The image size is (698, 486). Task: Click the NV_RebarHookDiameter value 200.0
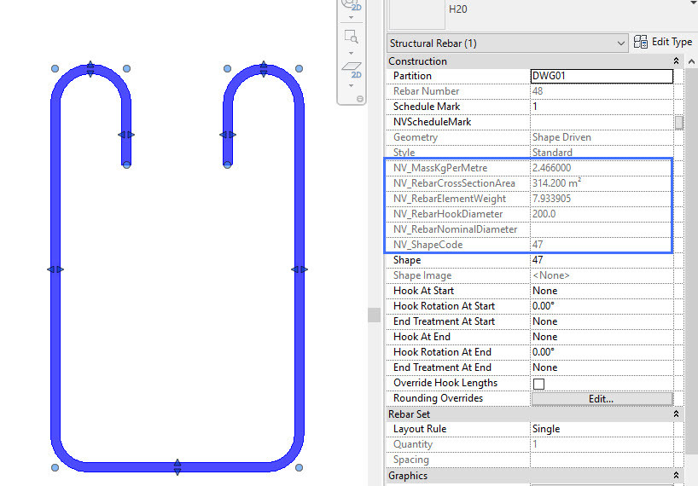(544, 214)
